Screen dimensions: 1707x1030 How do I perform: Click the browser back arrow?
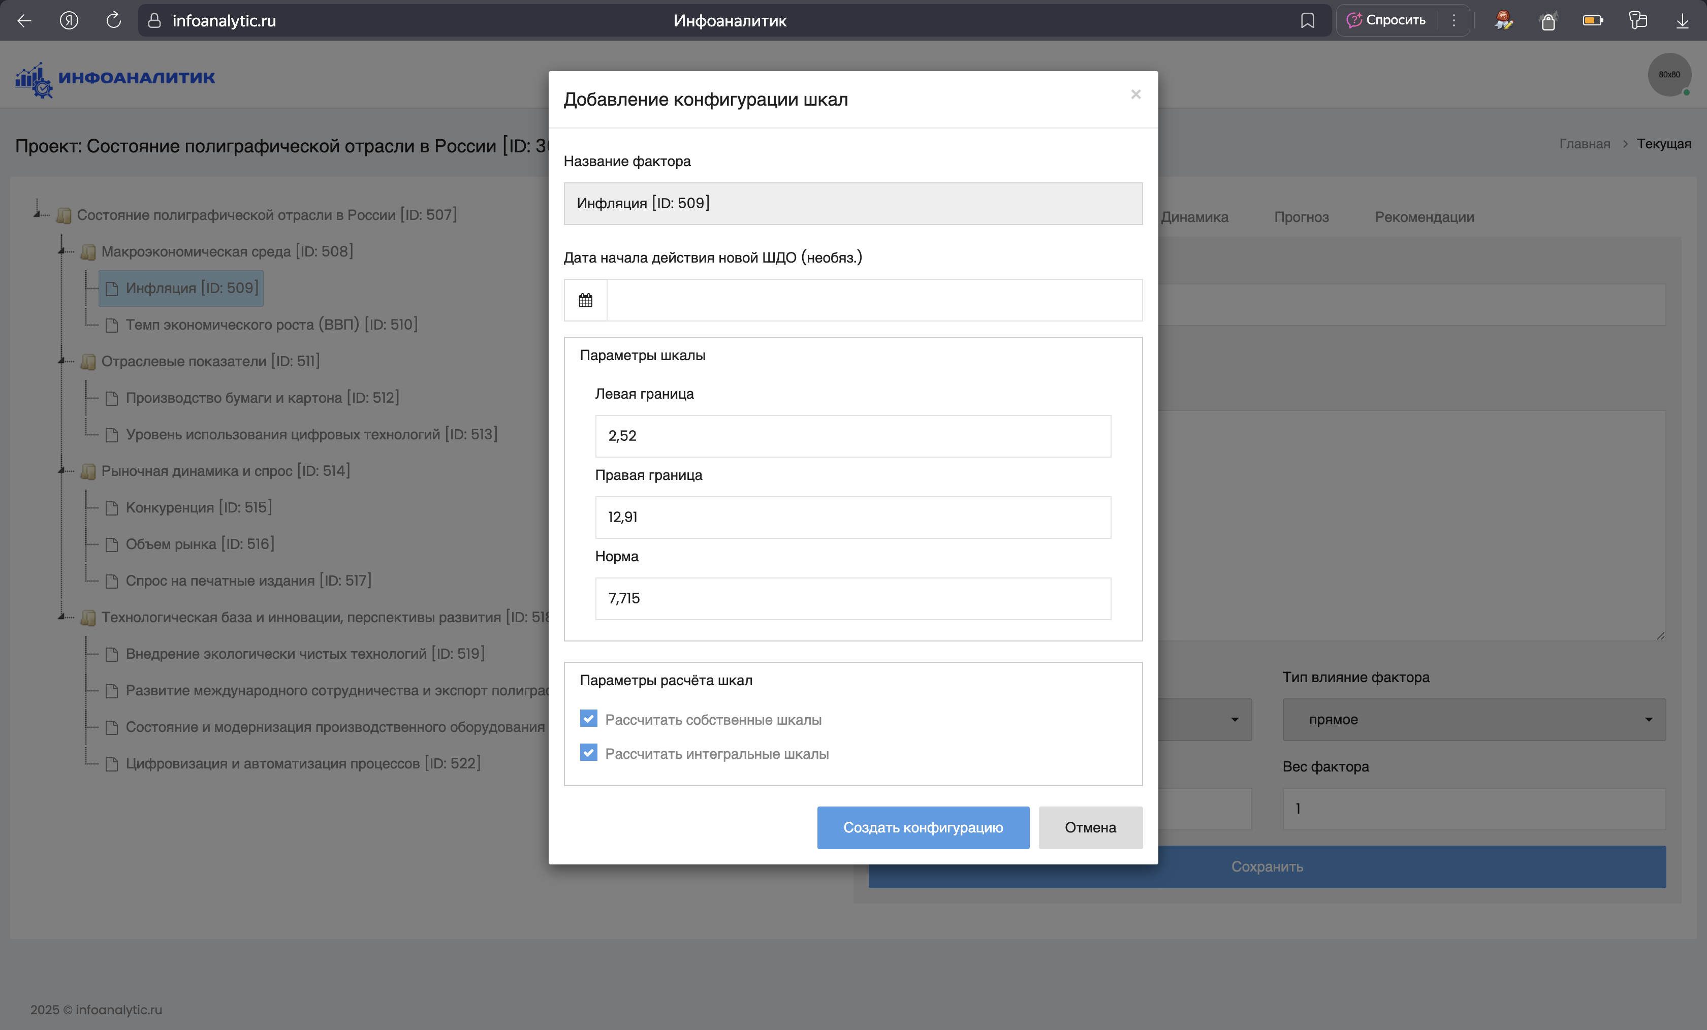tap(24, 21)
